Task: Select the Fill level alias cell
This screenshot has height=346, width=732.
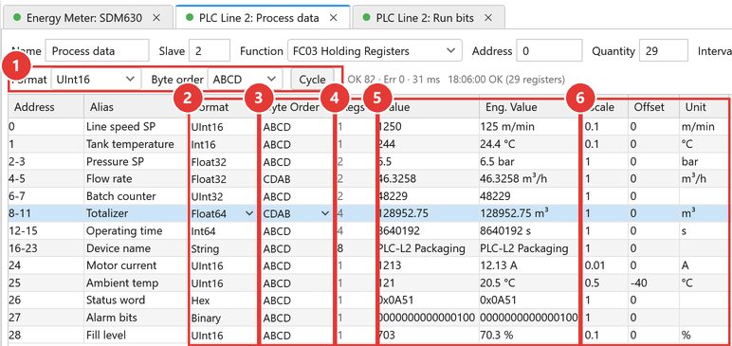Action: (136, 336)
